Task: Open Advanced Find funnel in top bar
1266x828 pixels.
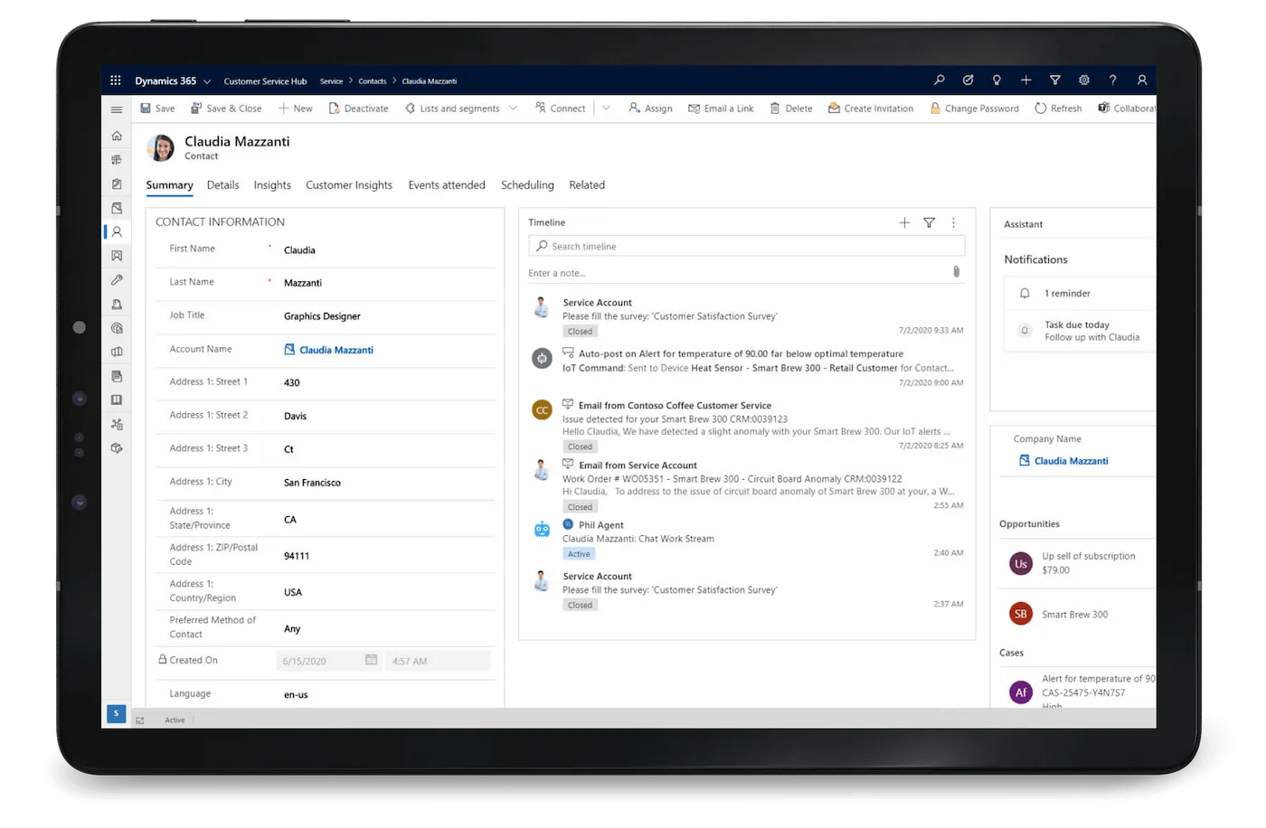Action: 1055,80
